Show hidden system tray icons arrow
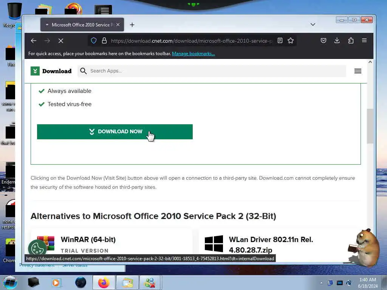 coord(321,283)
